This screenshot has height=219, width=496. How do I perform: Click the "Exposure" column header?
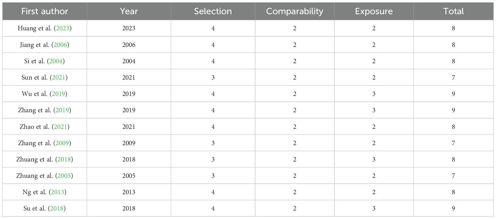[x=374, y=11]
